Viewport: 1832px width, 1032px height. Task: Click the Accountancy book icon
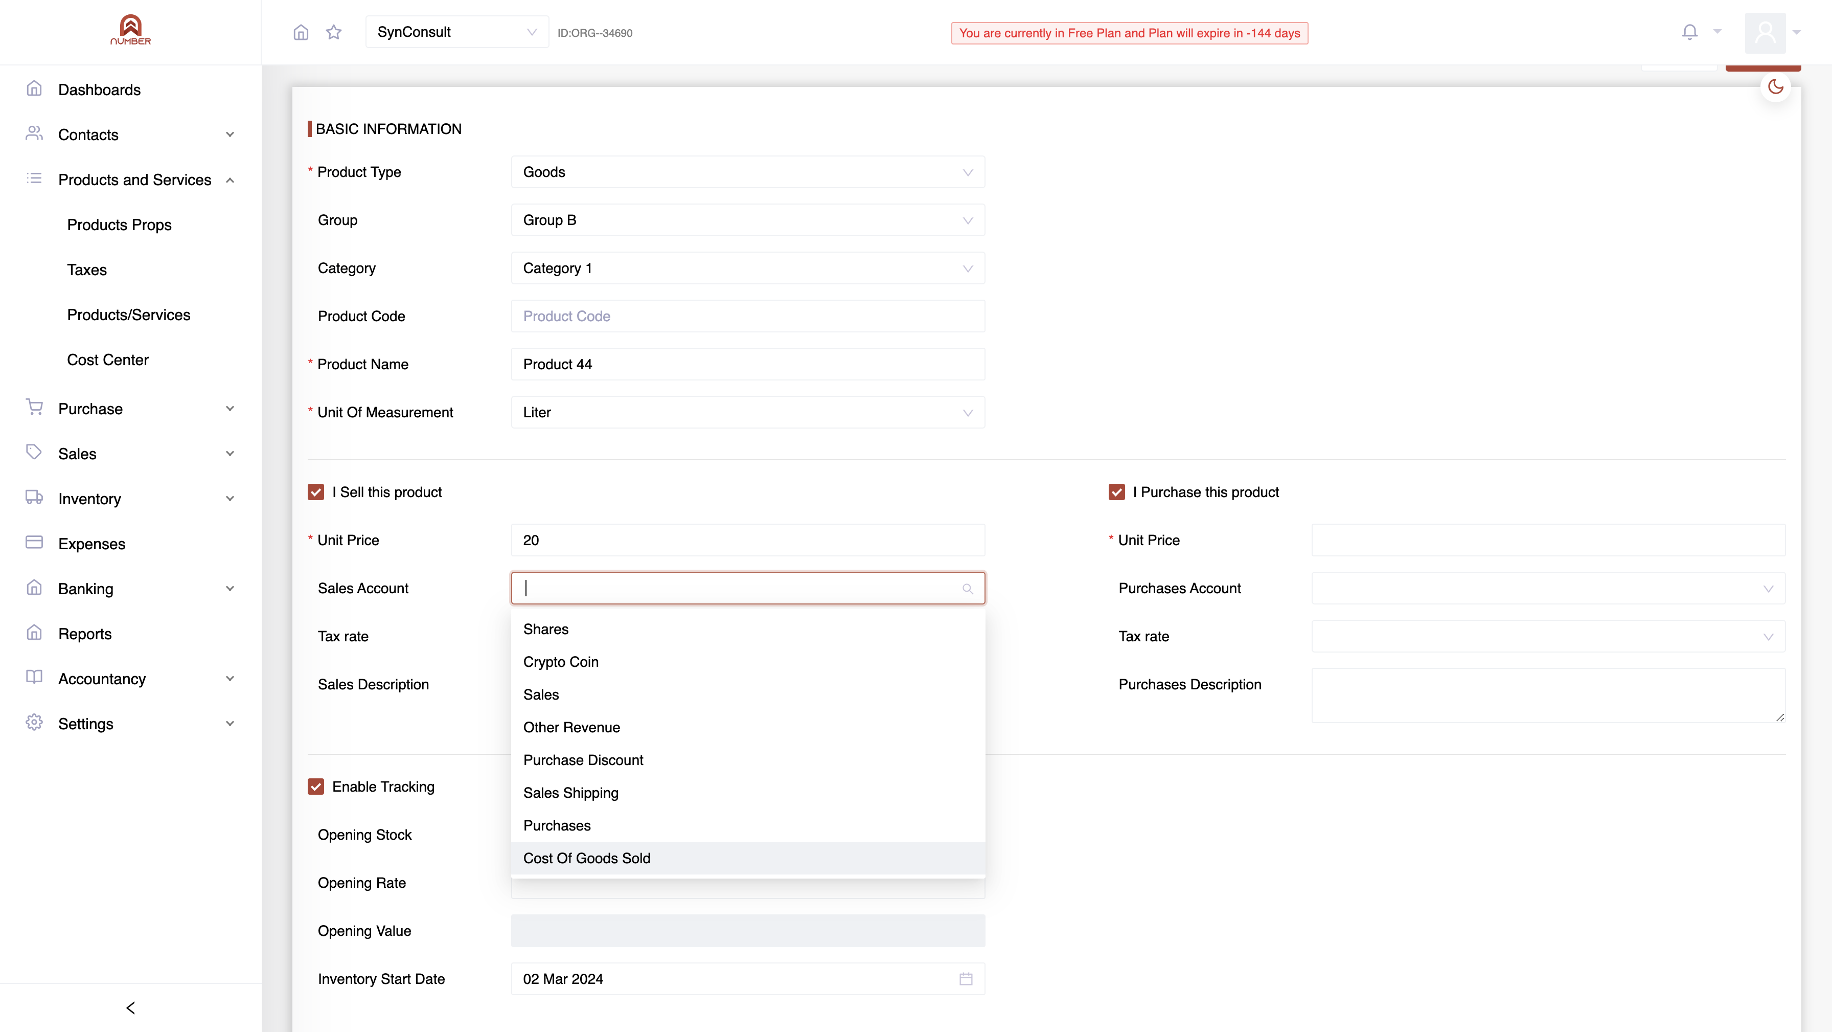tap(34, 678)
